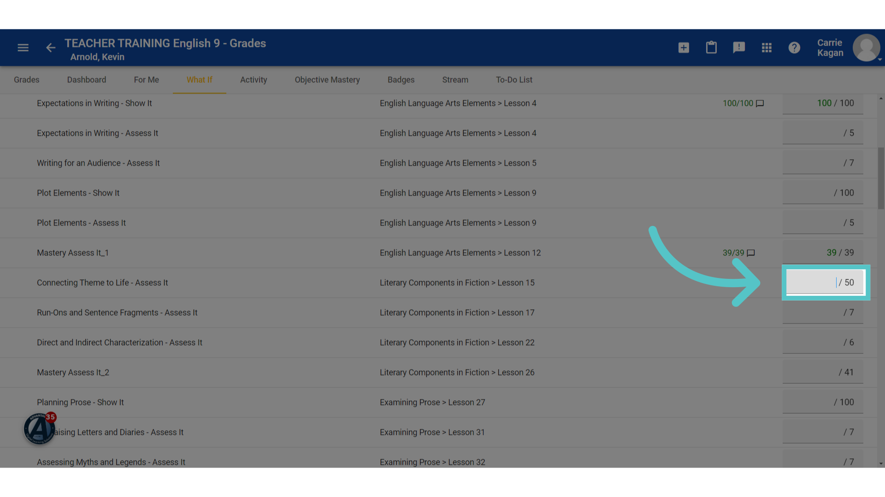885x497 pixels.
Task: Switch to the Grades tab
Action: (x=27, y=80)
